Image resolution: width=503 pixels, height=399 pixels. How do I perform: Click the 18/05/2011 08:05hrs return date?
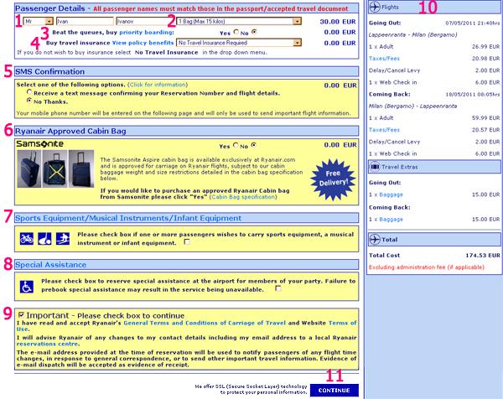tap(473, 94)
